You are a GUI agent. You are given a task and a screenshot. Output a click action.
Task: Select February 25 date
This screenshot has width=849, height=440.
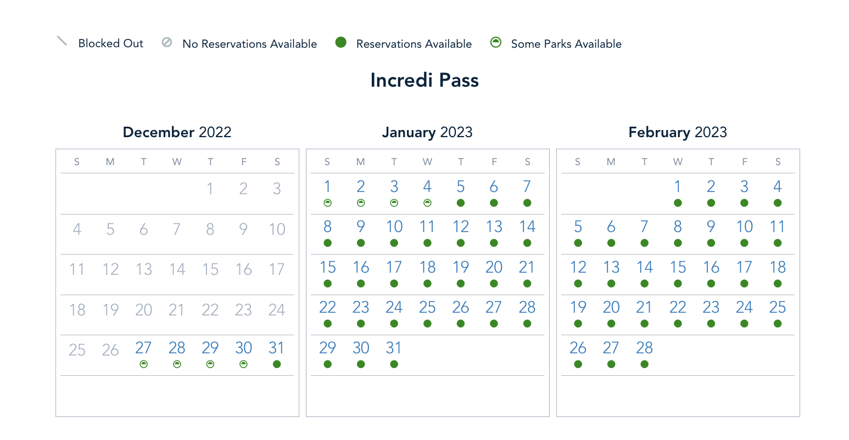778,308
